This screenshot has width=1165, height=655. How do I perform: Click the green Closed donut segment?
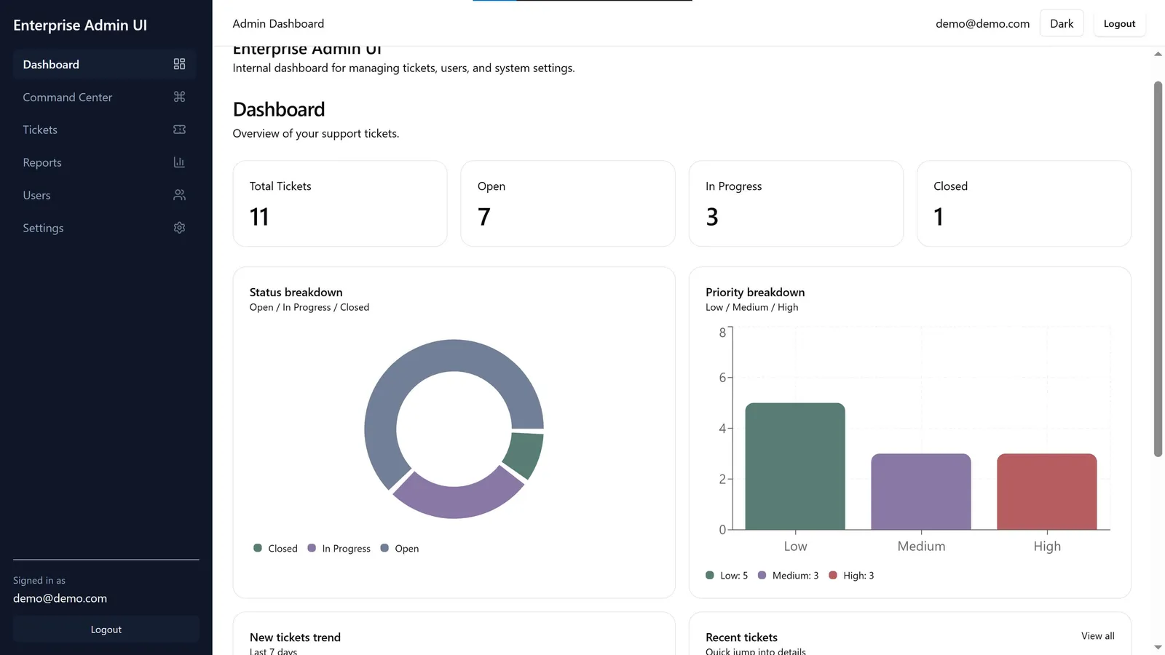526,453
